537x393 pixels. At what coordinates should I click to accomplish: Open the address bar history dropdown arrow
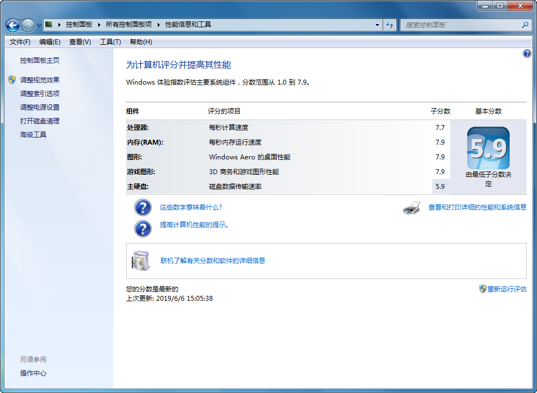[x=377, y=25]
